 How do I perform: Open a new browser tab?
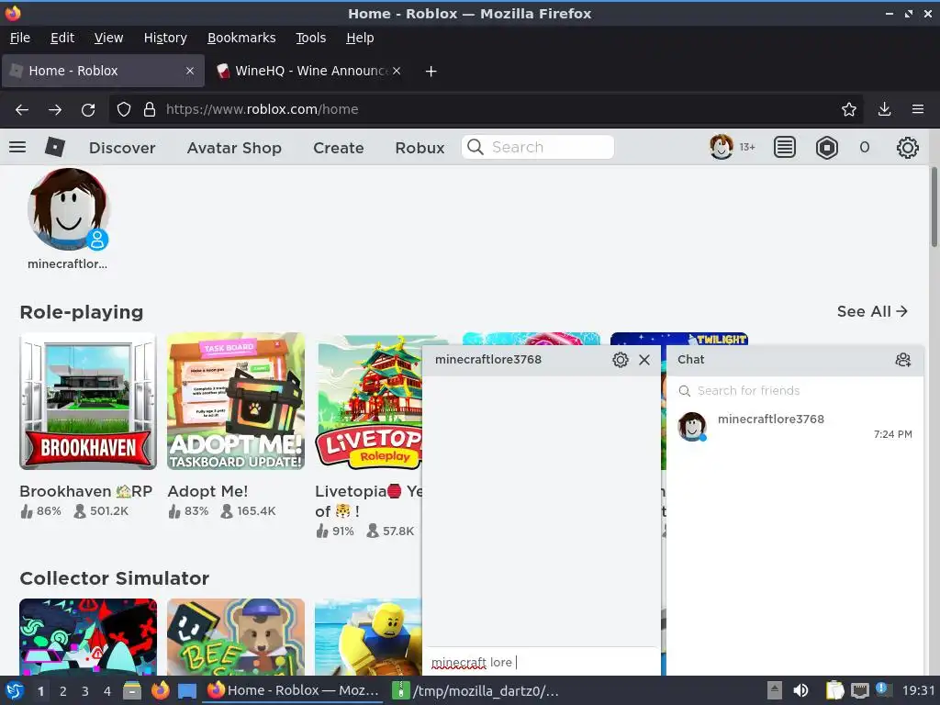(x=431, y=72)
